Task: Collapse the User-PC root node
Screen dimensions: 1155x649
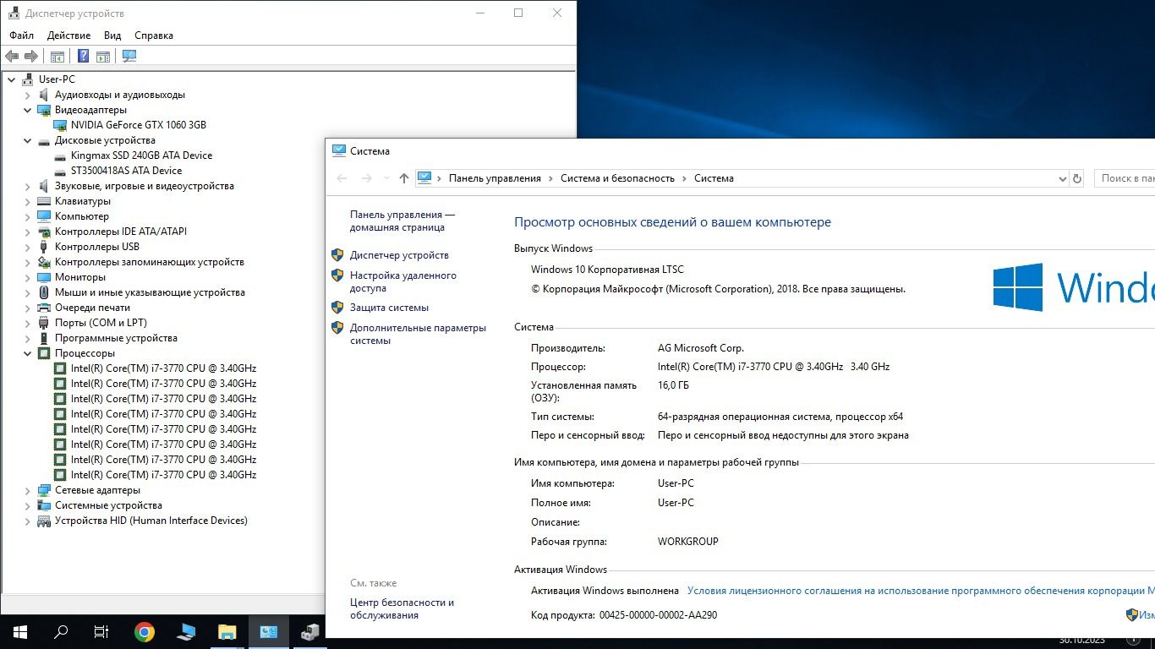Action: click(x=11, y=79)
